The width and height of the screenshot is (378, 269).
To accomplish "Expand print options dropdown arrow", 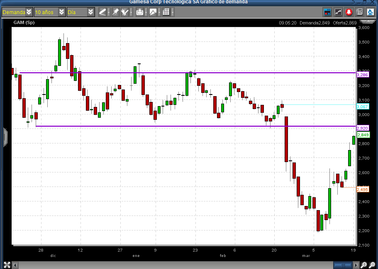I will pyautogui.click(x=146, y=12).
